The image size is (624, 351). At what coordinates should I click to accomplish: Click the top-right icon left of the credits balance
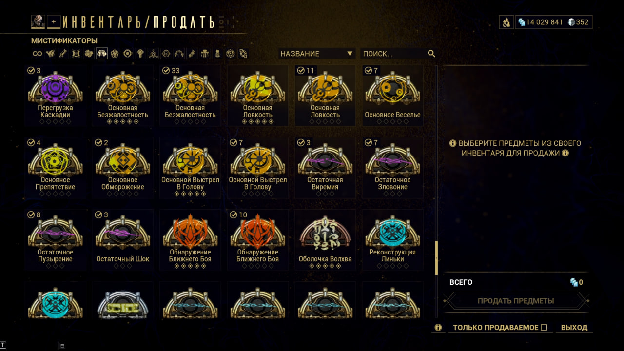(507, 22)
